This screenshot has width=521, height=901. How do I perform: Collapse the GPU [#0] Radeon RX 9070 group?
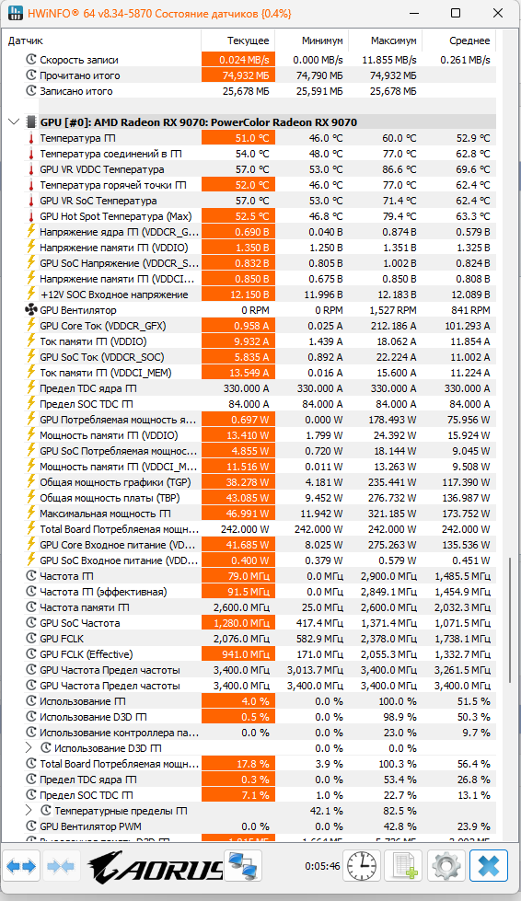point(14,122)
